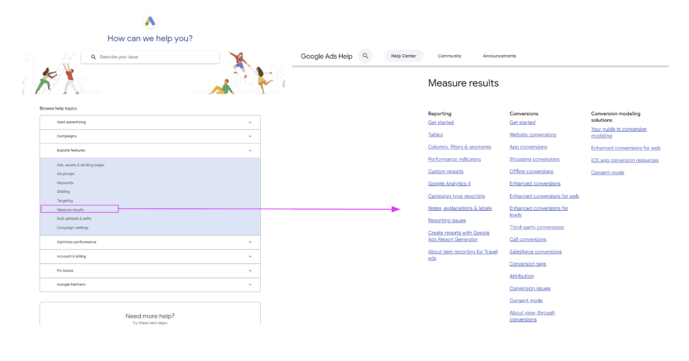Open Consent mode under Conversion modeling solutions
Viewport: 689px width, 361px height.
pos(607,173)
